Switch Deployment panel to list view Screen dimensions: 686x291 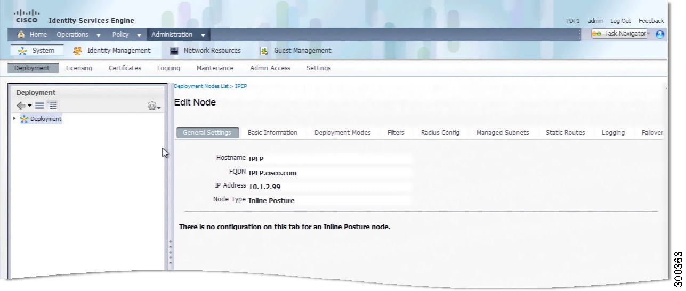click(x=39, y=106)
